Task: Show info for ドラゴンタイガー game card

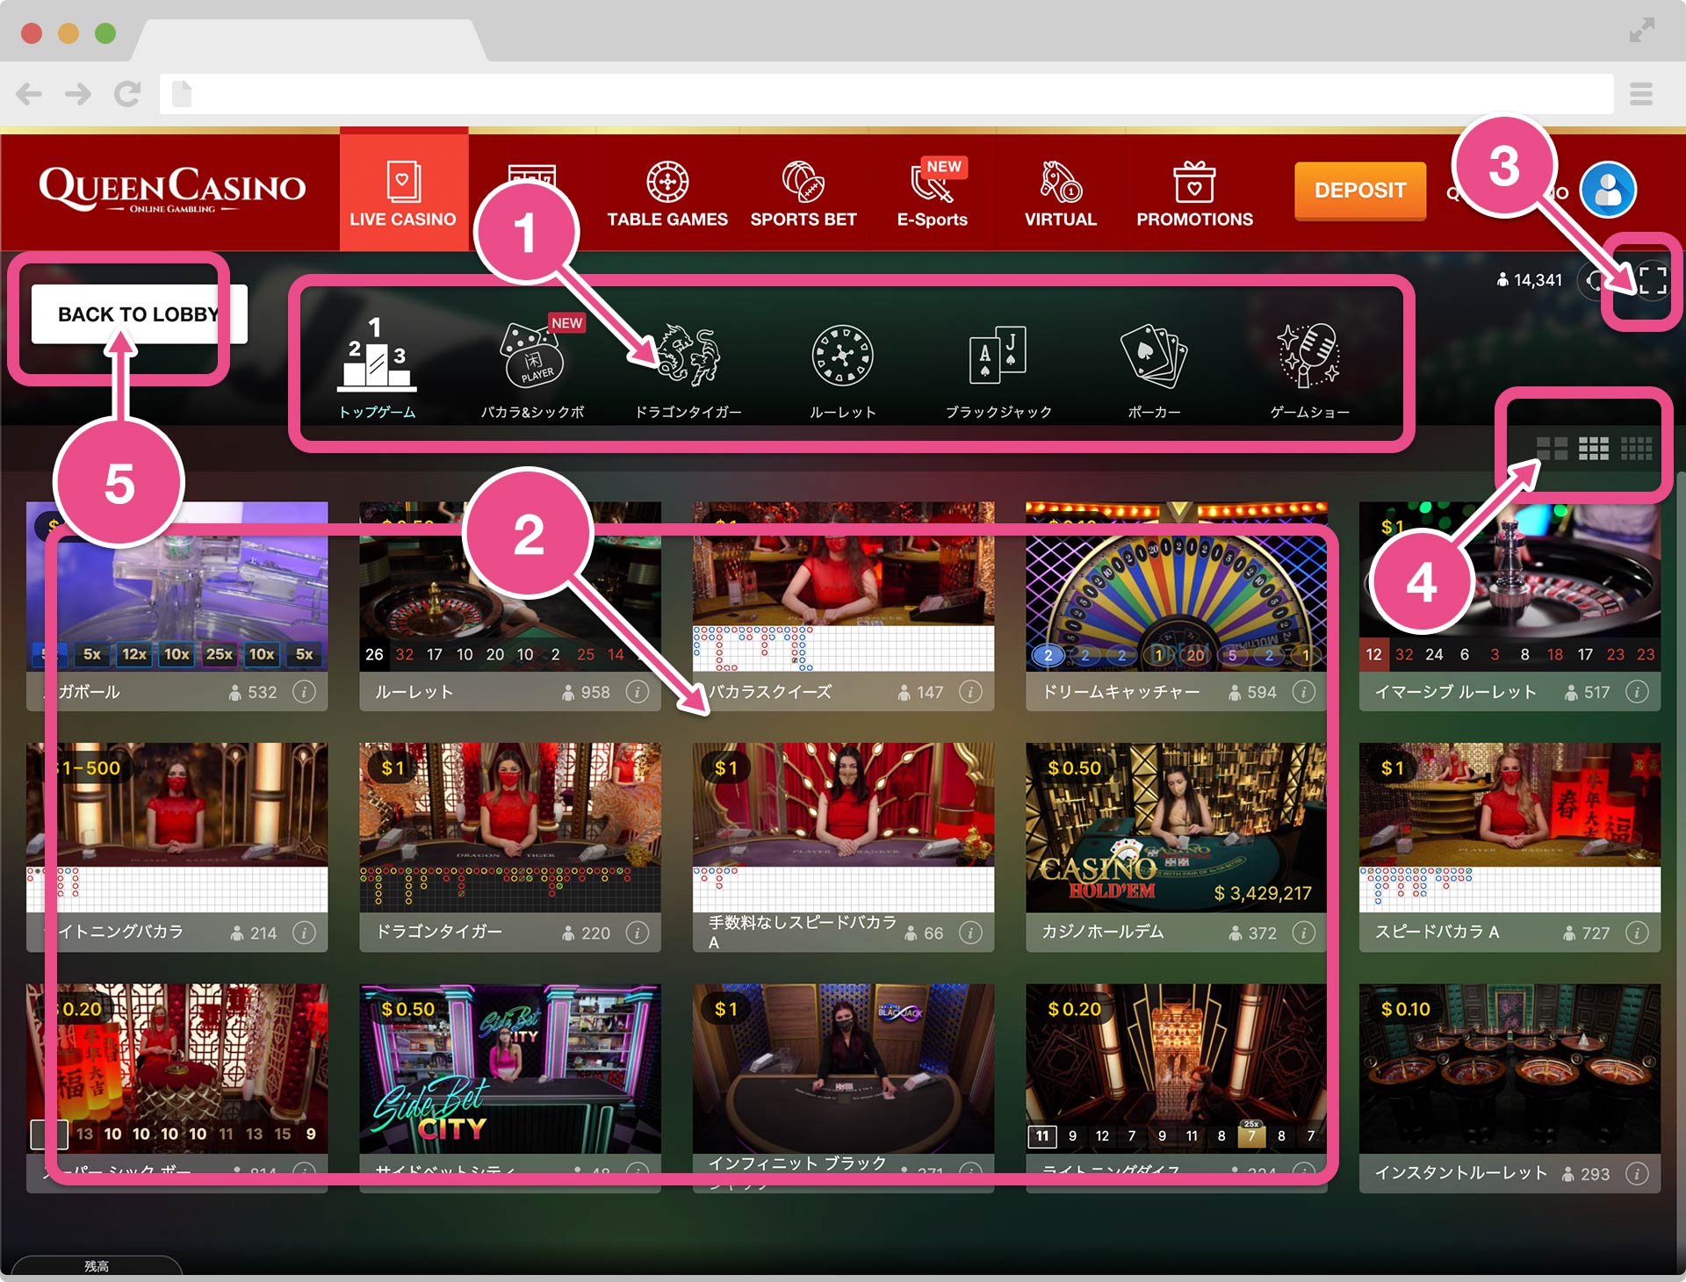Action: pyautogui.click(x=638, y=933)
